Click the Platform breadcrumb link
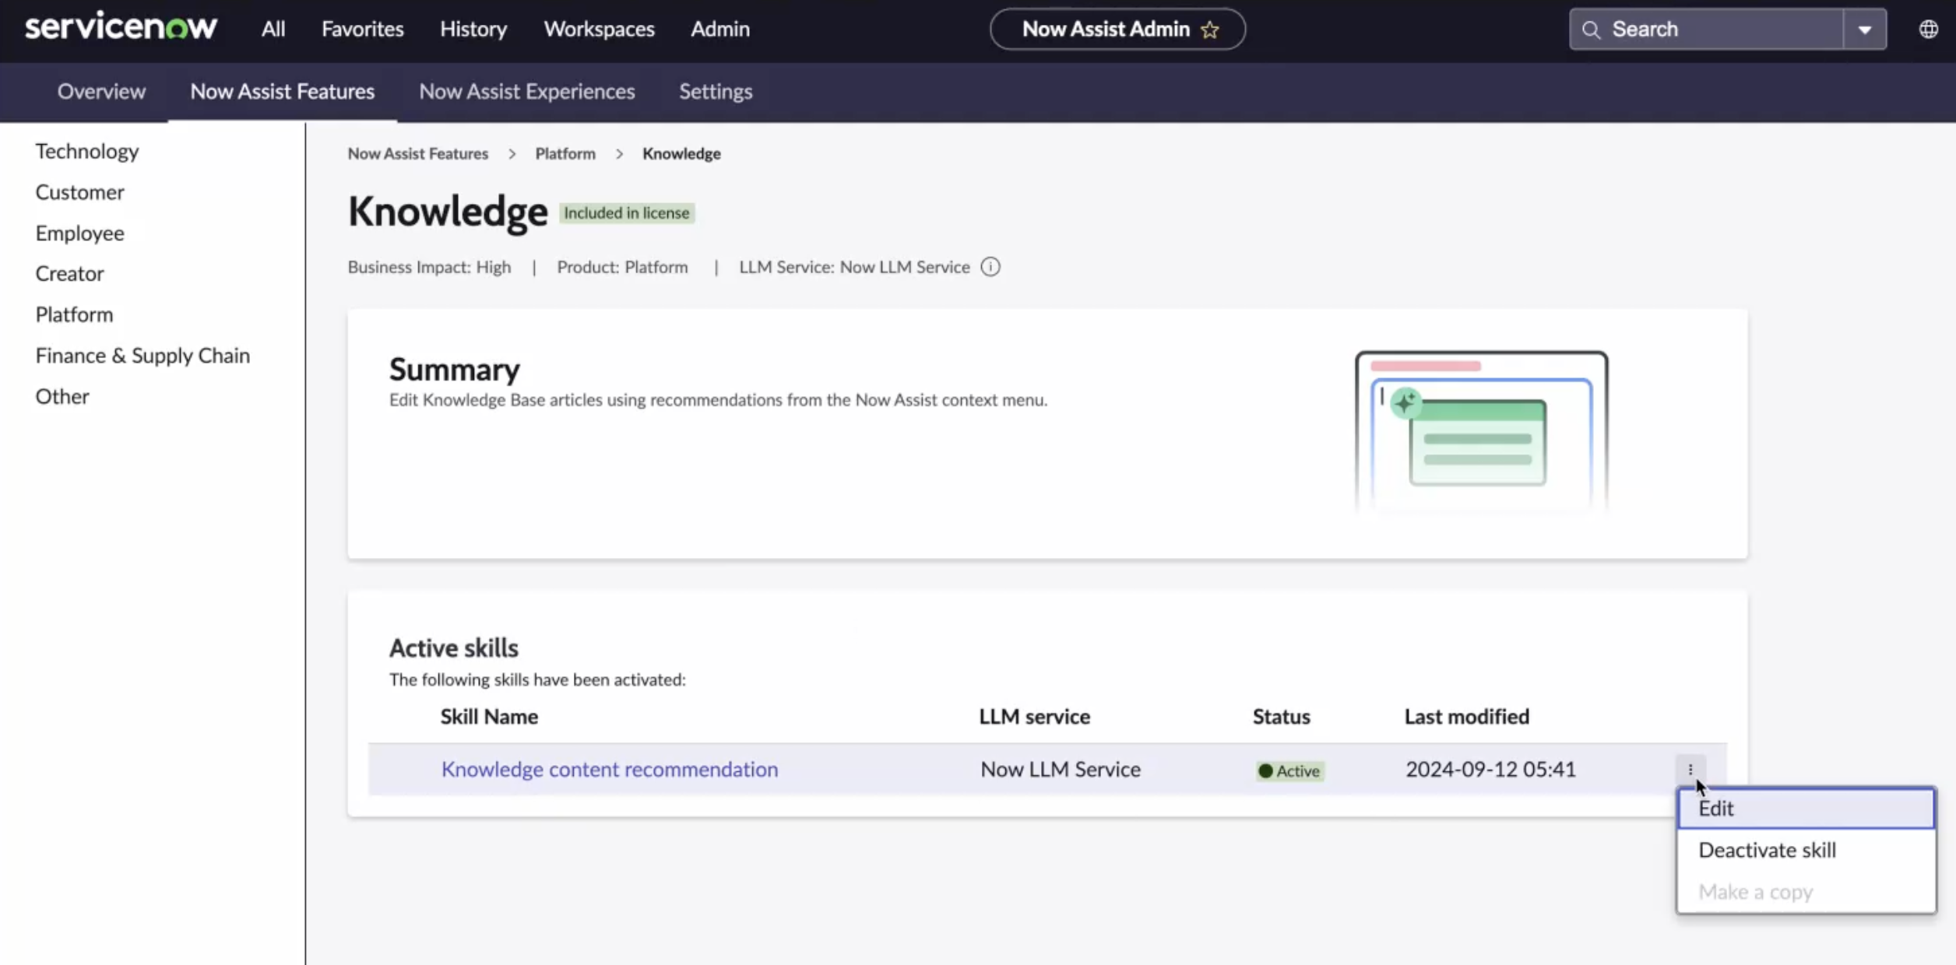The image size is (1956, 965). [565, 153]
